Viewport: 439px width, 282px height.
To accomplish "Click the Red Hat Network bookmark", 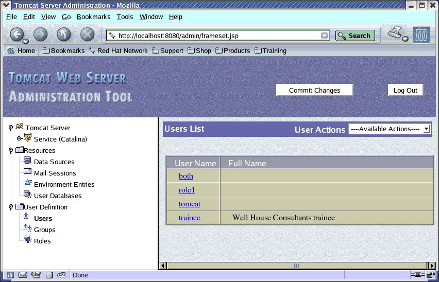I will pyautogui.click(x=119, y=50).
